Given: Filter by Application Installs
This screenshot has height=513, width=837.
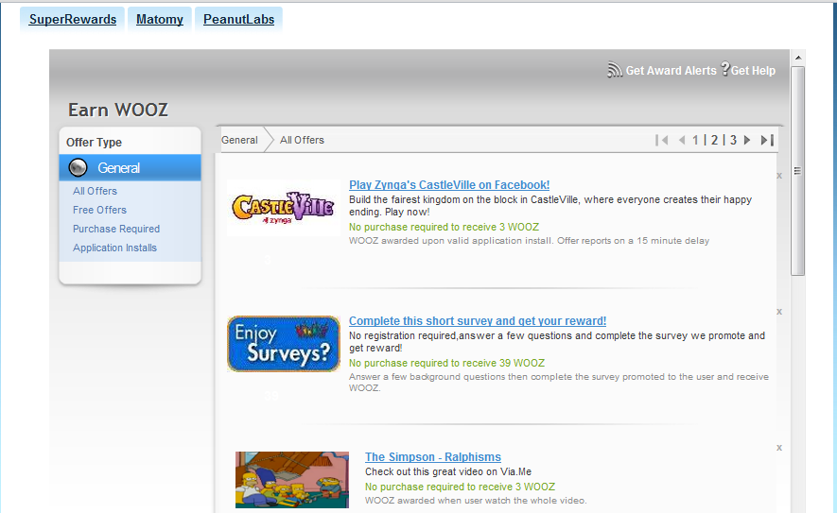Looking at the screenshot, I should (114, 248).
